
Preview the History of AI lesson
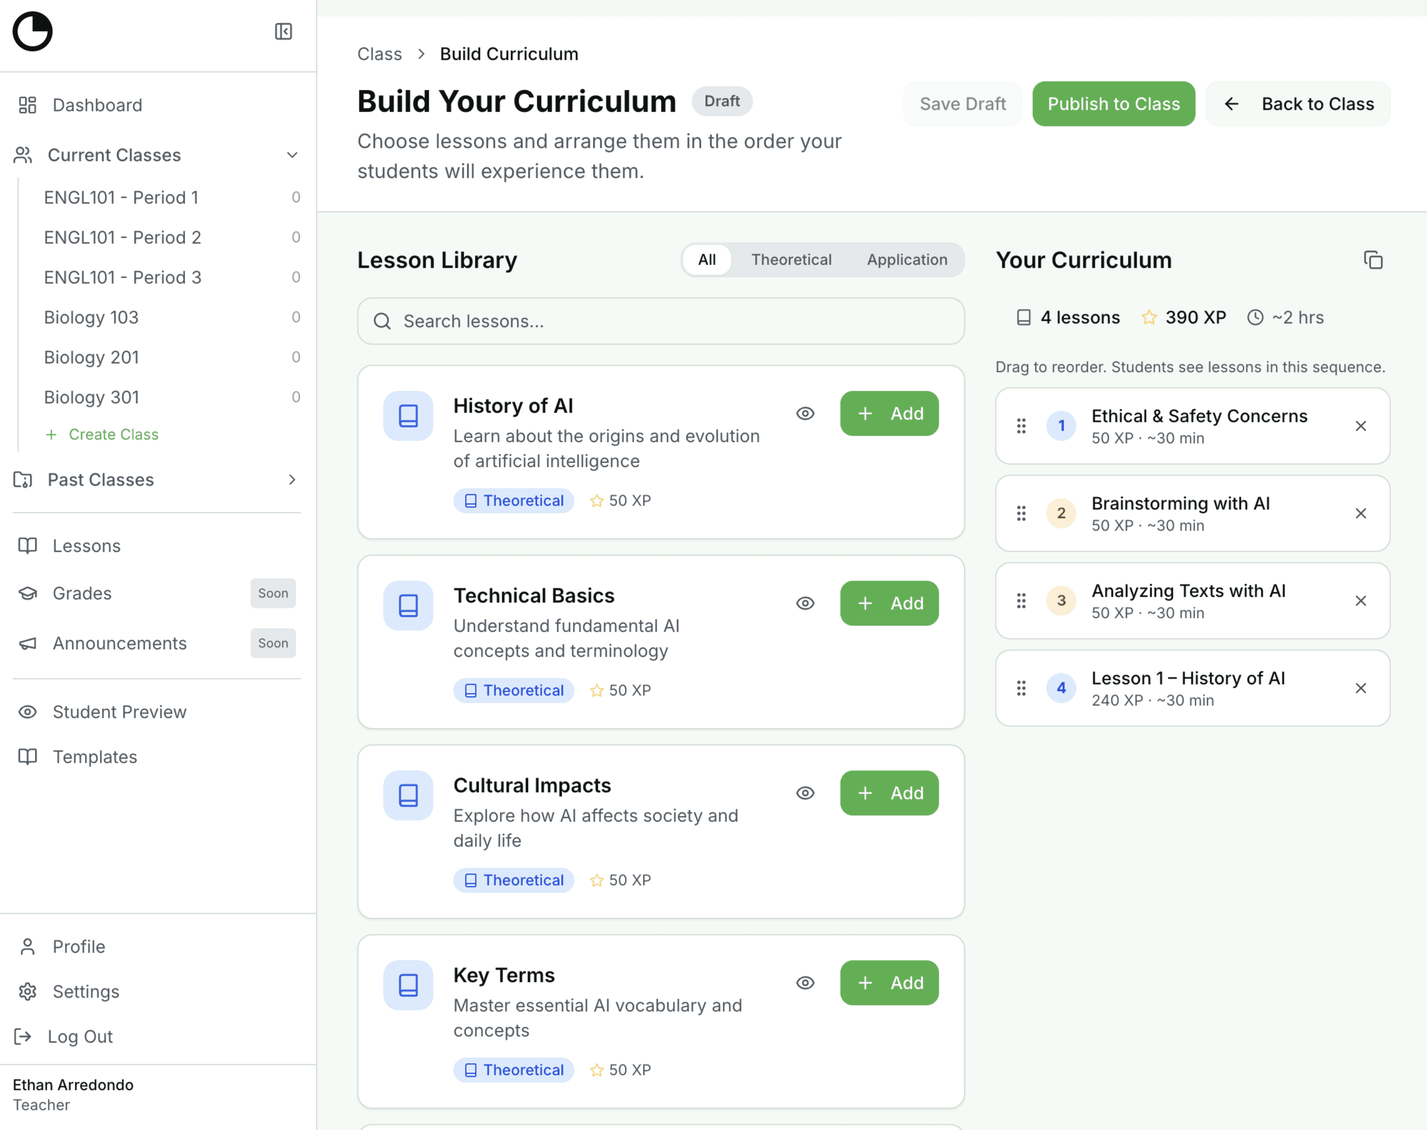pyautogui.click(x=805, y=413)
